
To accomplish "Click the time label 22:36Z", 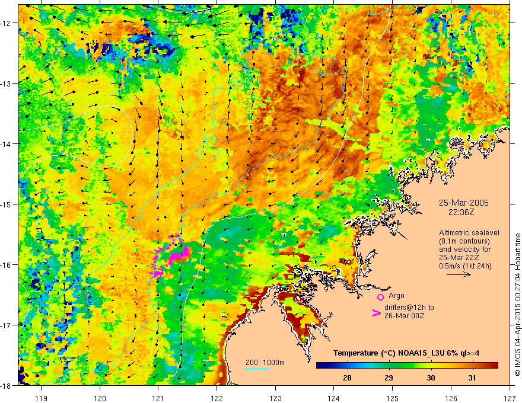I will click(461, 212).
